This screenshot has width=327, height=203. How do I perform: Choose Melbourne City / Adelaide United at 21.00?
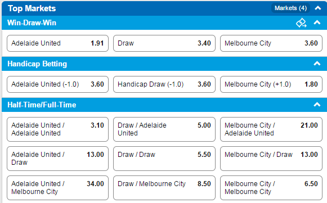(x=271, y=129)
